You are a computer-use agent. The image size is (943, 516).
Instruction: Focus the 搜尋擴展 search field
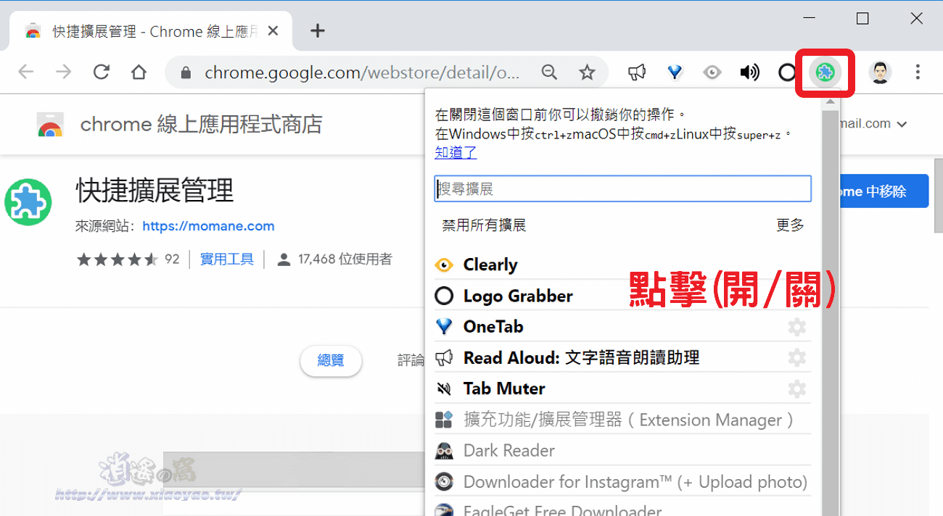(622, 189)
